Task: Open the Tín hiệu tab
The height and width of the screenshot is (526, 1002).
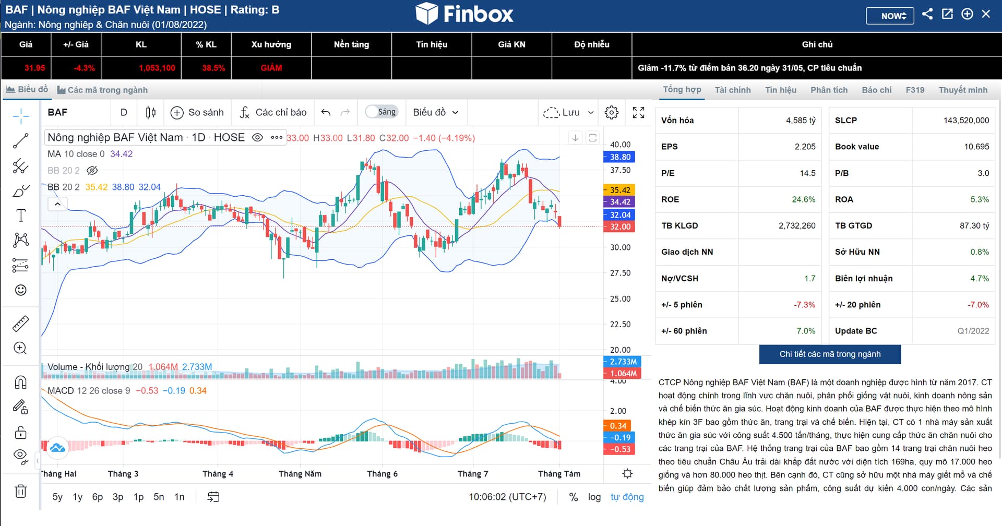Action: tap(781, 90)
